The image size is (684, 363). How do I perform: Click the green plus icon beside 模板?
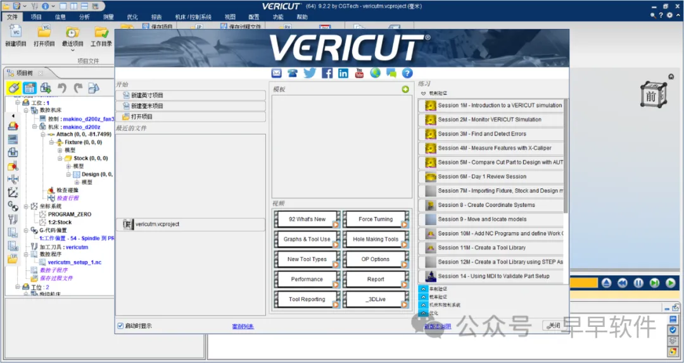click(x=406, y=89)
